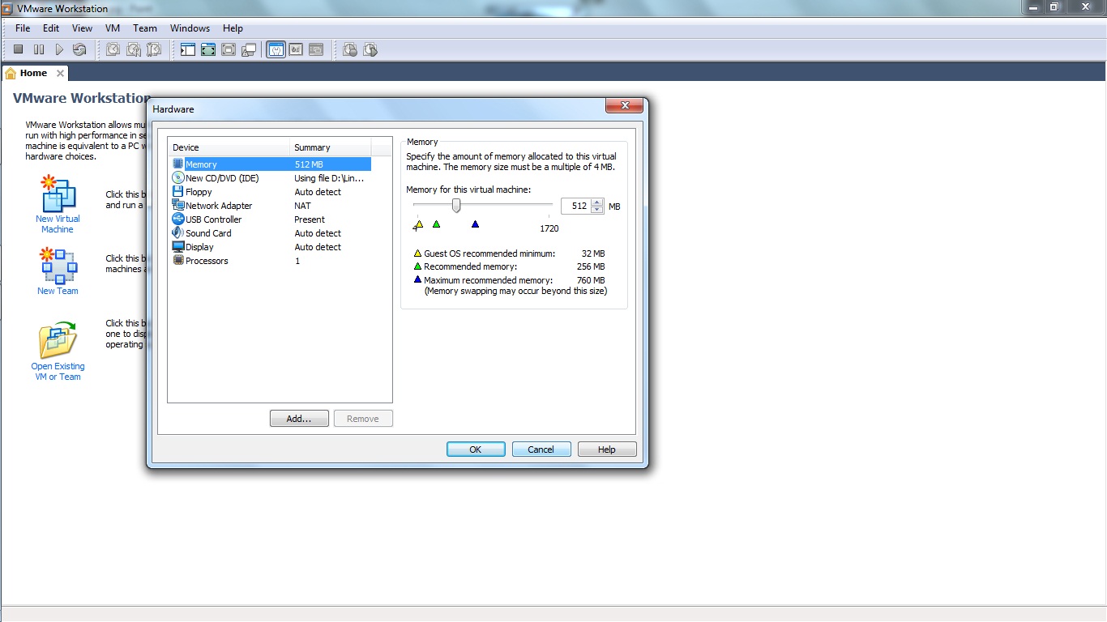The height and width of the screenshot is (622, 1107).
Task: Click the yellow minimum marker under the slider
Action: [419, 224]
